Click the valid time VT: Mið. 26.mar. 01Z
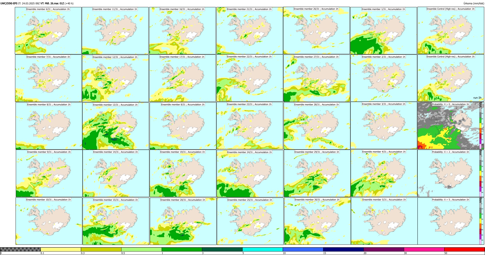 click(52, 3)
